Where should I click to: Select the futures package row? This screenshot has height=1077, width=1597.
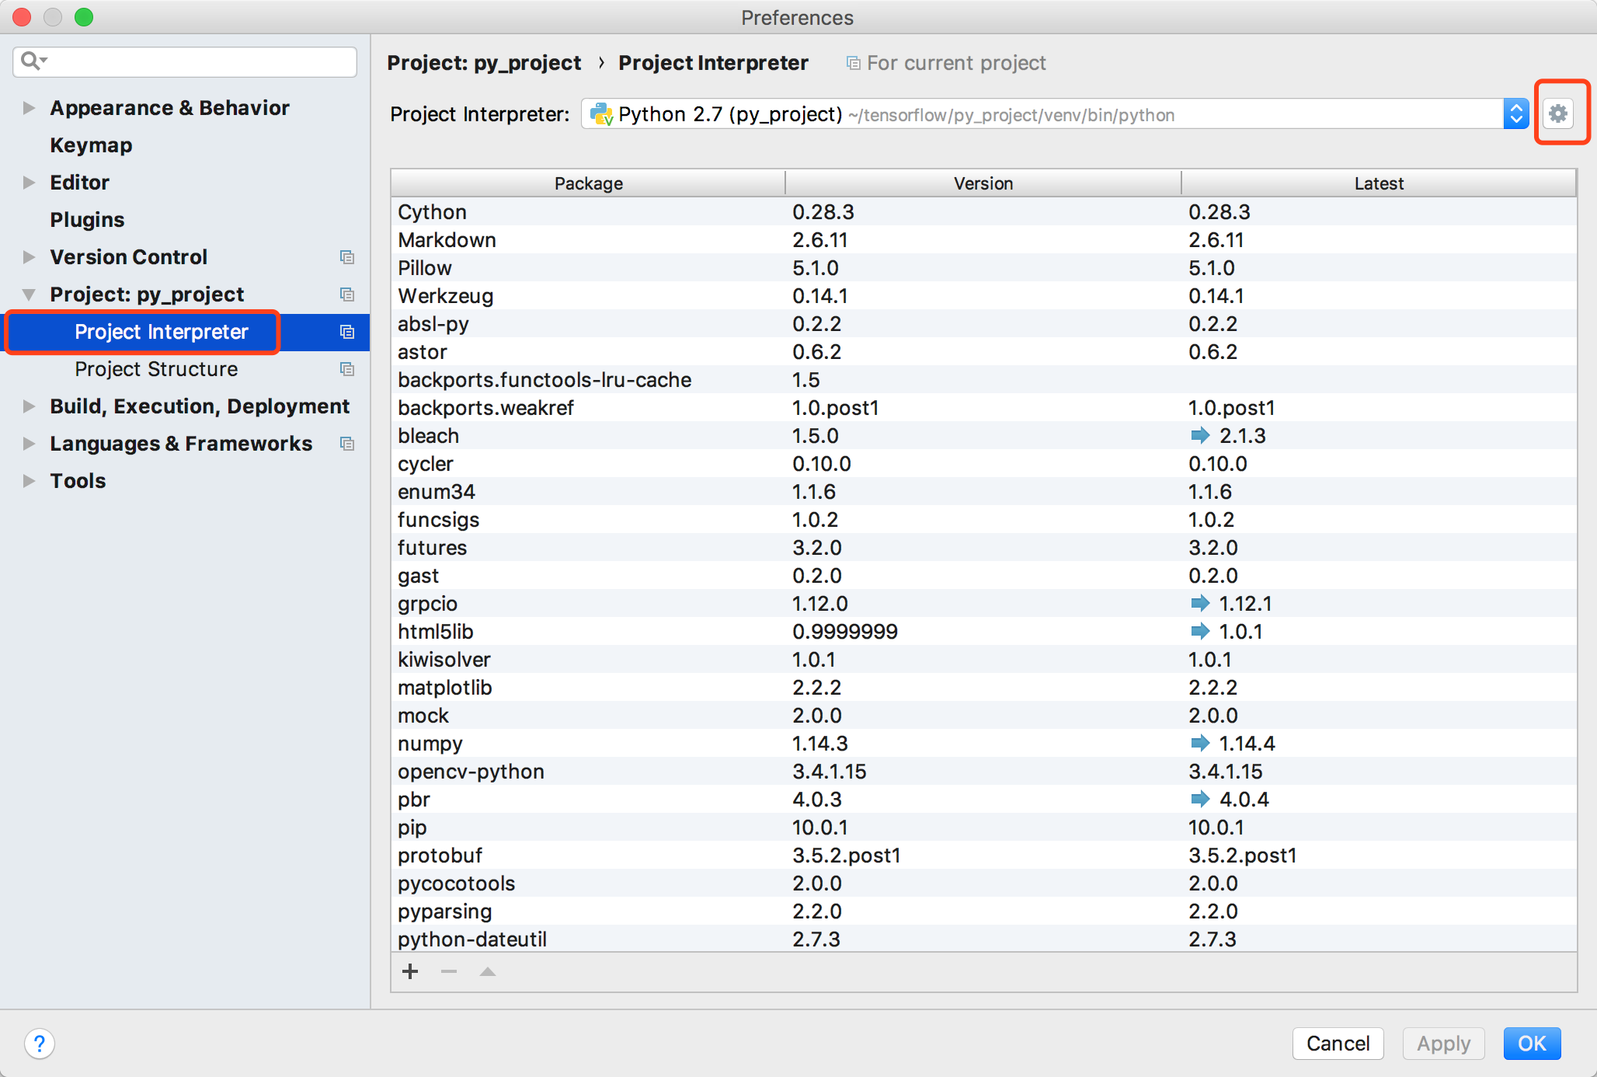(x=983, y=547)
